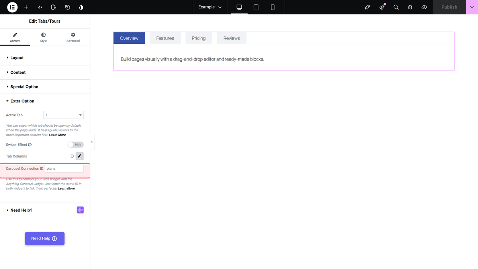Expand the Layout section
The height and width of the screenshot is (269, 478).
pos(45,58)
